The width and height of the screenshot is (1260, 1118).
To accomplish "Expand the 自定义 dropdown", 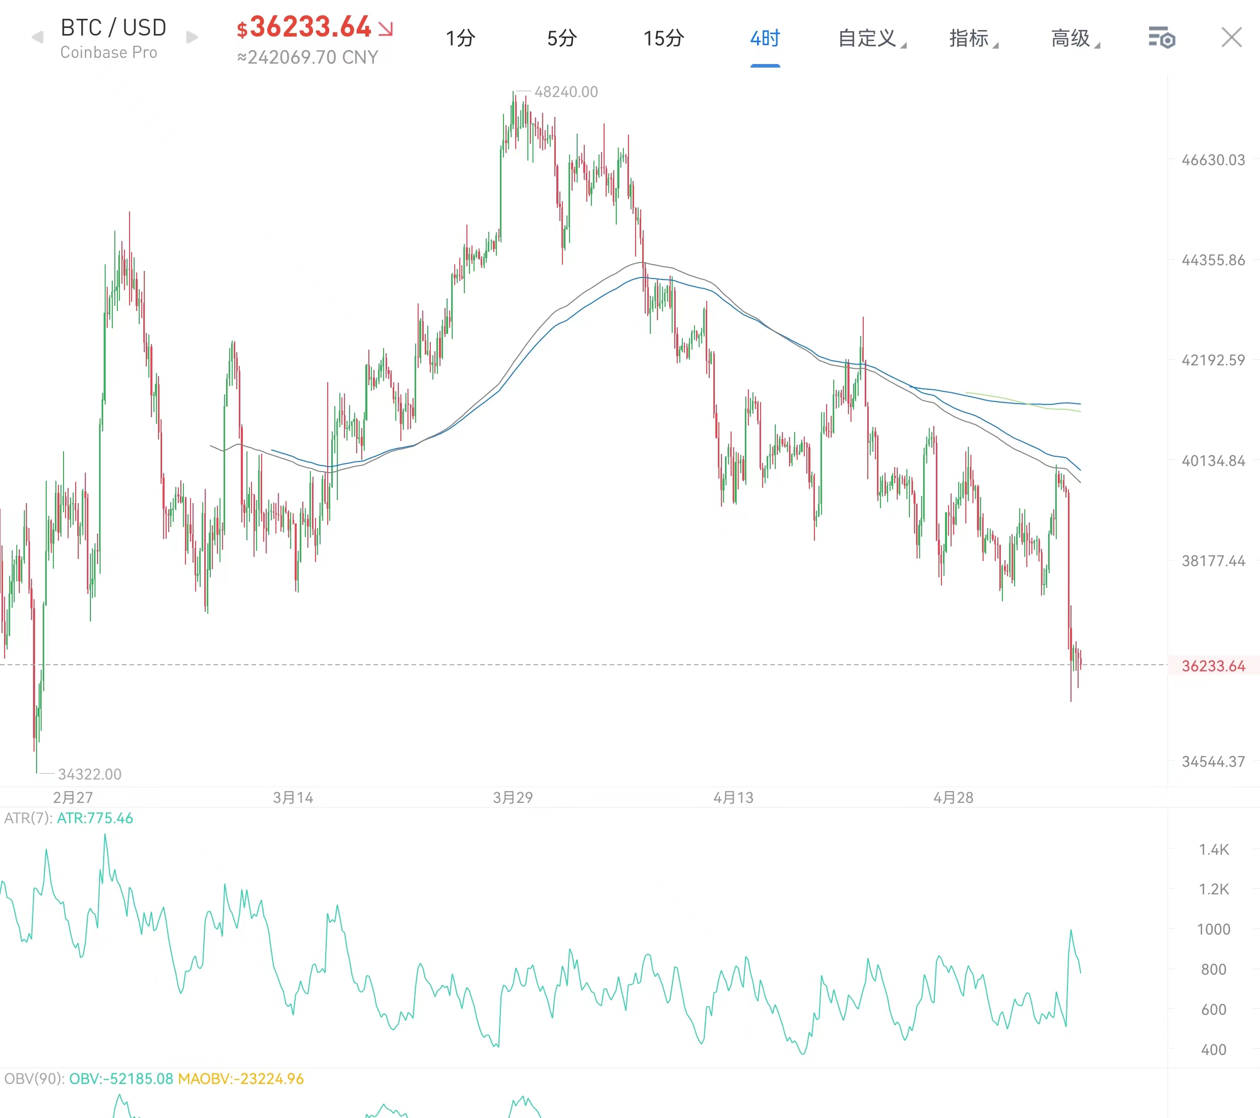I will coord(872,38).
